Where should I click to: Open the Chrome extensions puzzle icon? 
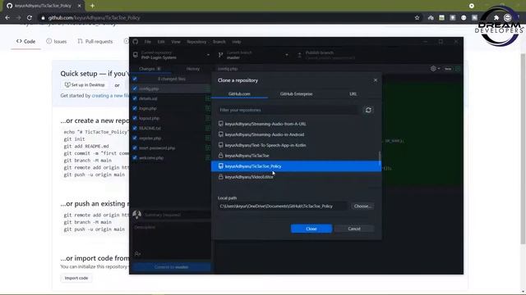click(x=496, y=18)
